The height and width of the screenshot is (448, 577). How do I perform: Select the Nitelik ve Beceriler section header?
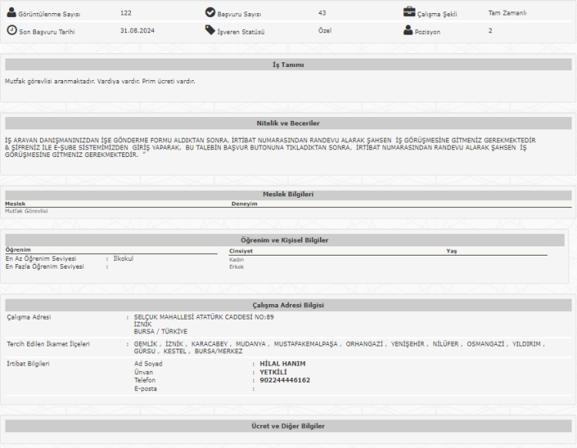coord(288,123)
